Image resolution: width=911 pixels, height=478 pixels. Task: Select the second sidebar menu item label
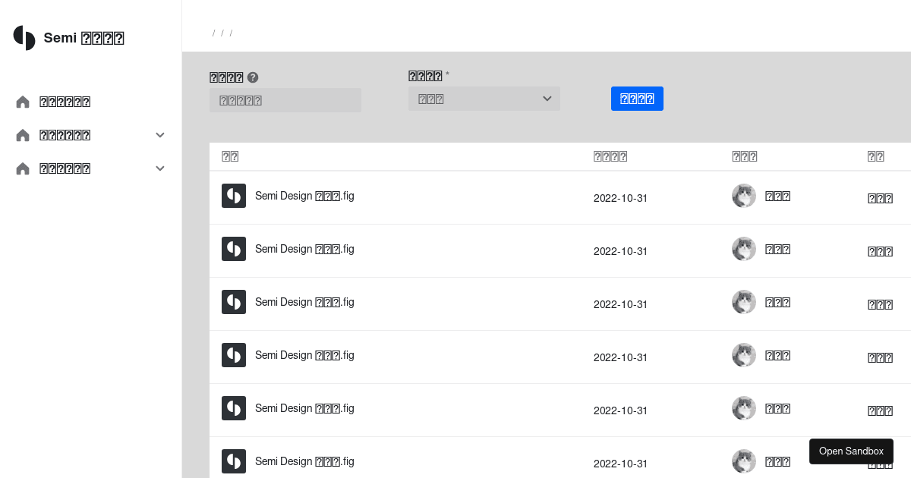coord(65,135)
